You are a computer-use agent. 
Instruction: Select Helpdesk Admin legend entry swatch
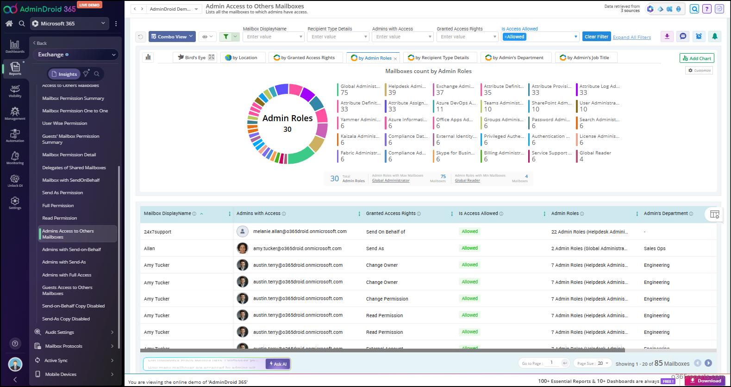click(x=386, y=89)
